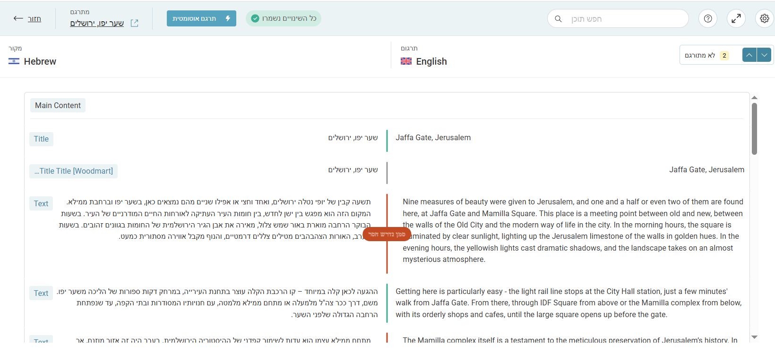Click the search content input field
Viewport: 775px width, 353px height.
(624, 19)
